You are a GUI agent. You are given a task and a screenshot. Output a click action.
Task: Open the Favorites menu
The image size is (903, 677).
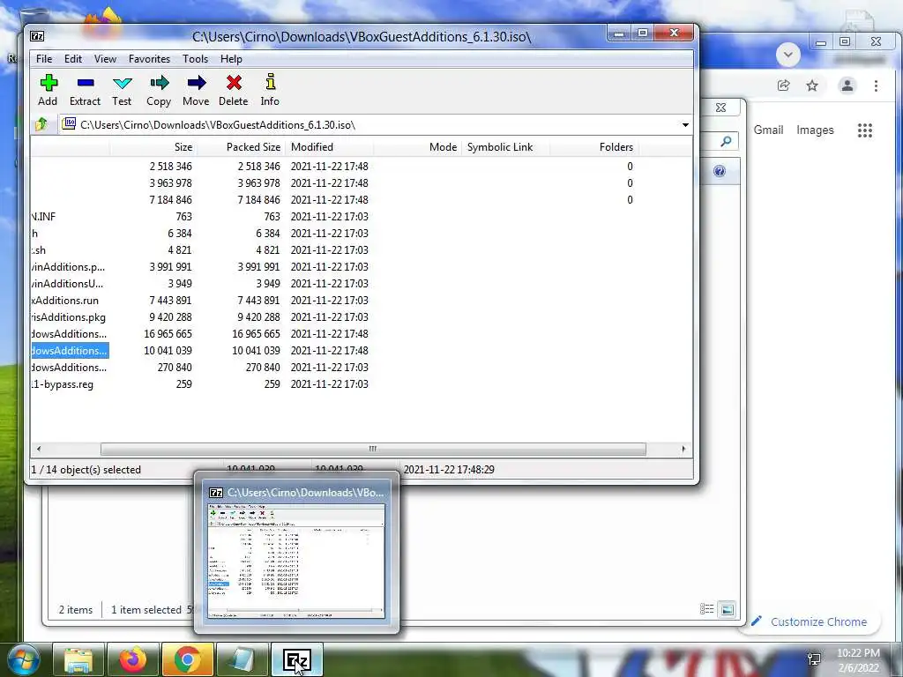150,59
